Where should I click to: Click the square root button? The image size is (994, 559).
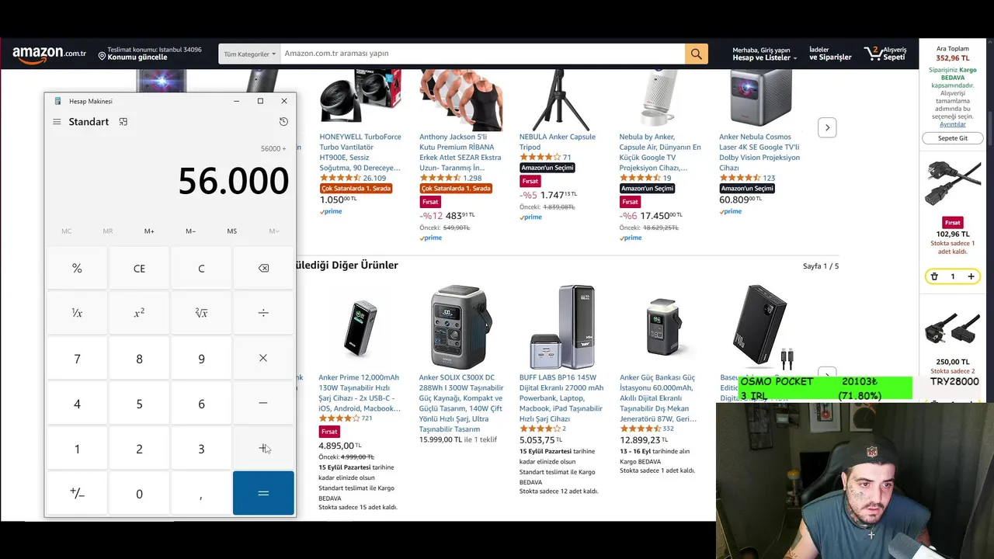point(201,313)
